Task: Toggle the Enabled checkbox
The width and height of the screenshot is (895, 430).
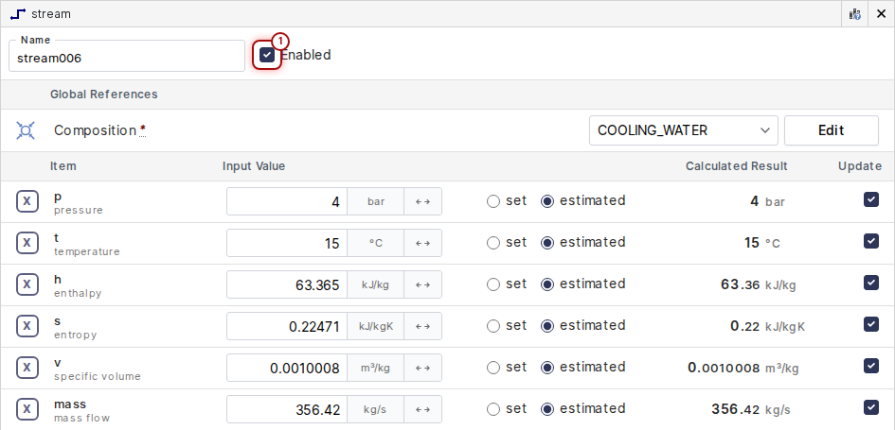Action: coord(267,55)
